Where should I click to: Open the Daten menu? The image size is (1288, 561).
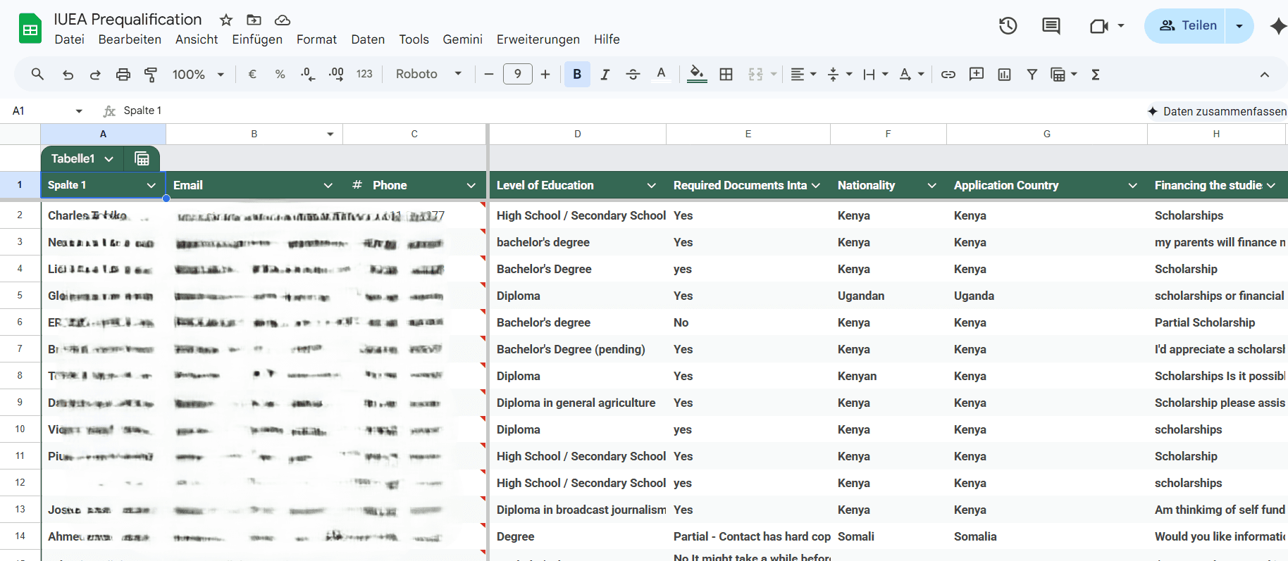(x=368, y=39)
